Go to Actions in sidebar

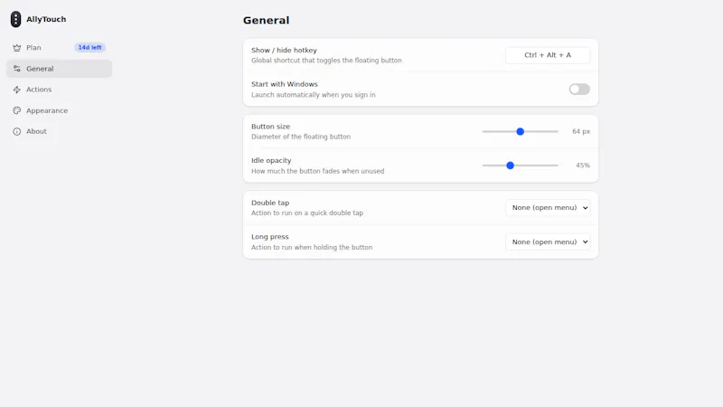click(x=59, y=90)
